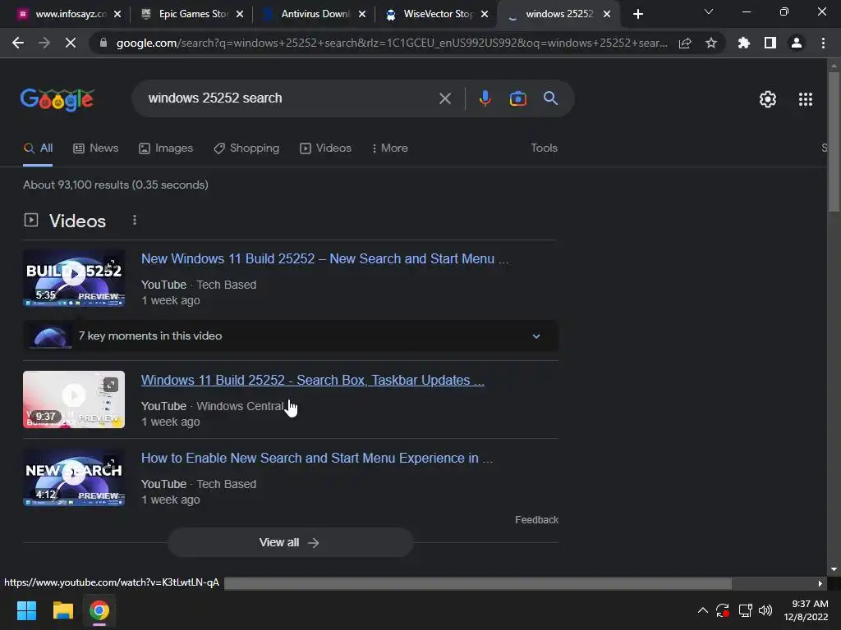The width and height of the screenshot is (841, 630).
Task: Click the browser address bar URL
Action: [392, 43]
